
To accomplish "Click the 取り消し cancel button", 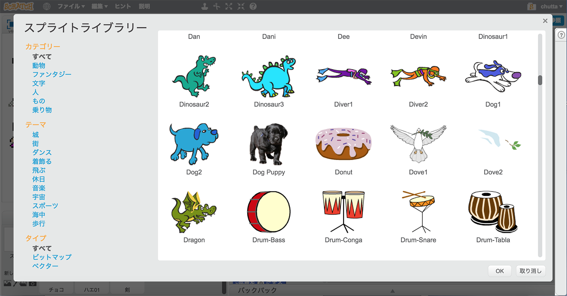I will click(530, 271).
